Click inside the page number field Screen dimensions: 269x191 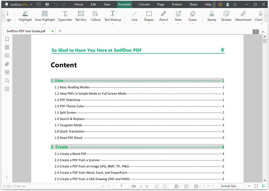[121, 186]
